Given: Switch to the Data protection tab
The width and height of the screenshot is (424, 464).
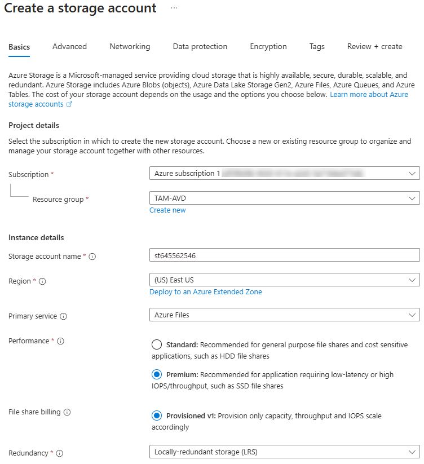Looking at the screenshot, I should pos(200,46).
